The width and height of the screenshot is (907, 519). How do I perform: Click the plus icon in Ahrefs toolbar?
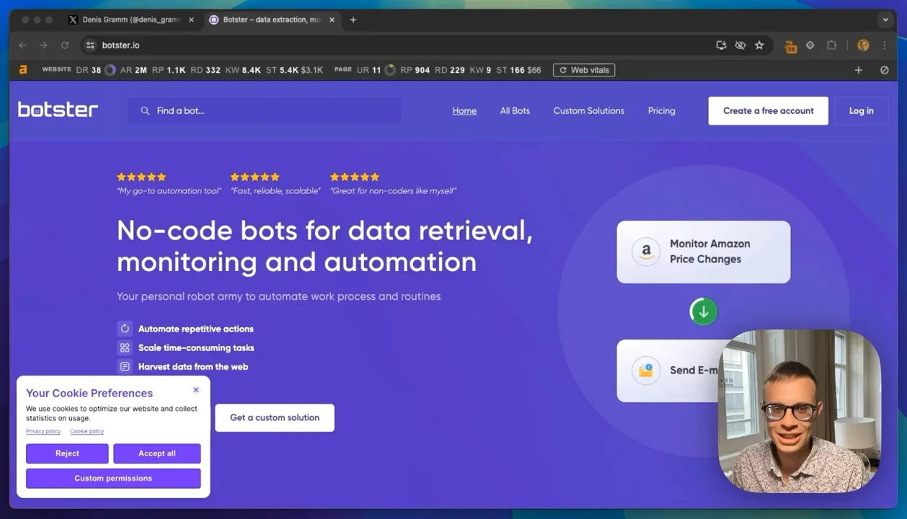coord(859,70)
